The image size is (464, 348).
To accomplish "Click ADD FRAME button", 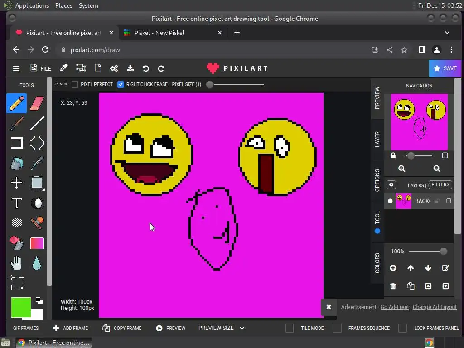I will pos(70,328).
